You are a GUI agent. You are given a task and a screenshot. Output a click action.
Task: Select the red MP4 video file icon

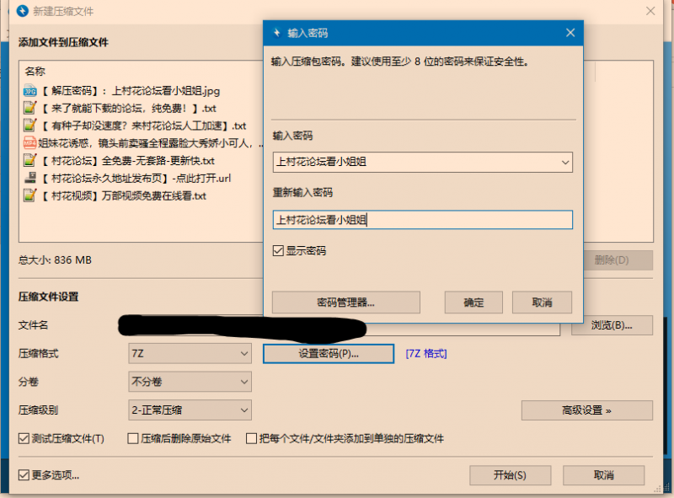pos(29,143)
